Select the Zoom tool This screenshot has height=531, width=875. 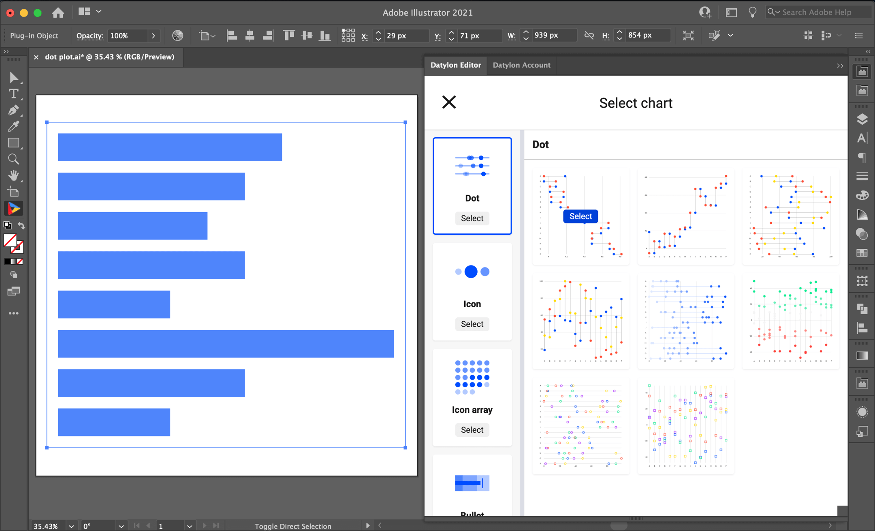(x=13, y=159)
